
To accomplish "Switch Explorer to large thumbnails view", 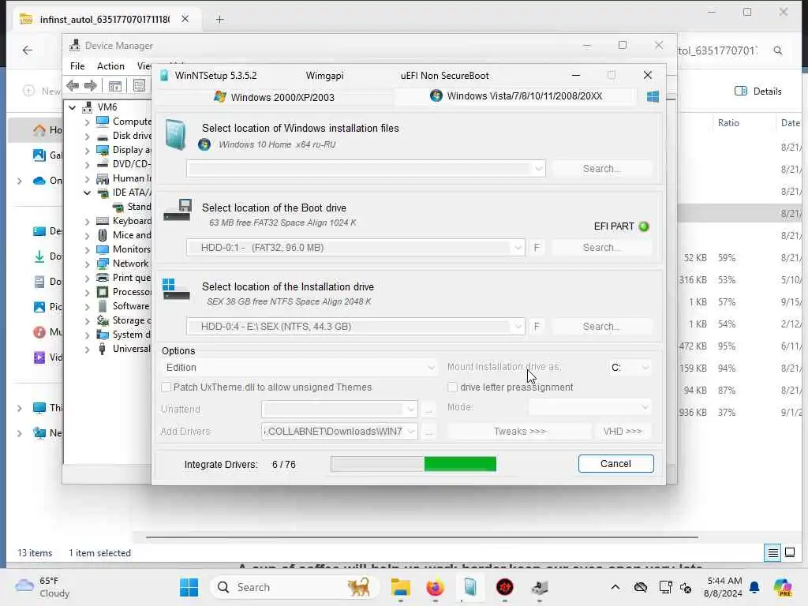I will (x=790, y=553).
